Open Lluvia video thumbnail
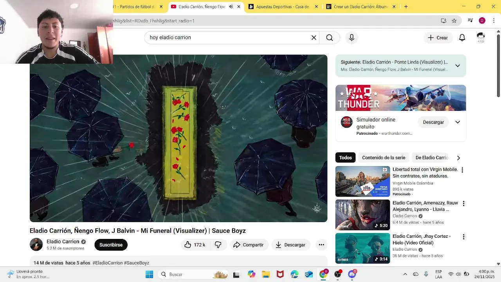The height and width of the screenshot is (282, 501). click(362, 215)
